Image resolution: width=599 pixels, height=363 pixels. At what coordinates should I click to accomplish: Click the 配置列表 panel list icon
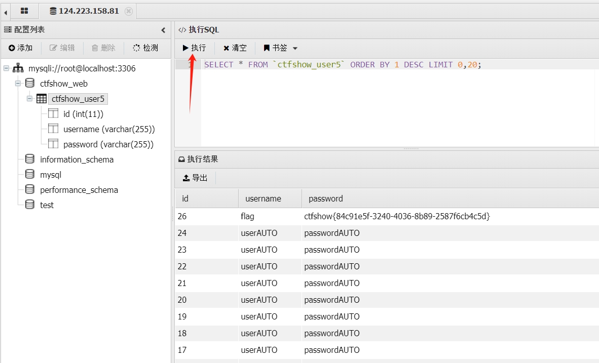pos(8,29)
